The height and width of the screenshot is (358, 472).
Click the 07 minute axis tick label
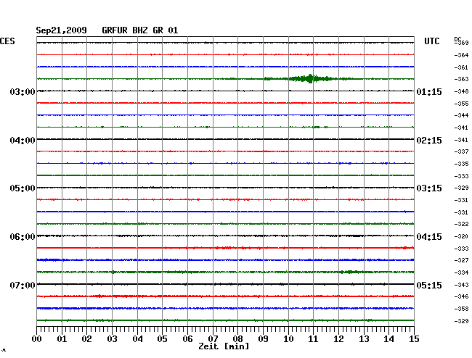pyautogui.click(x=213, y=339)
